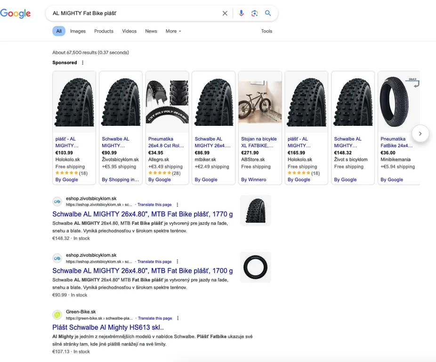Image resolution: width=436 pixels, height=362 pixels.
Task: Switch to the Images tab
Action: point(78,31)
